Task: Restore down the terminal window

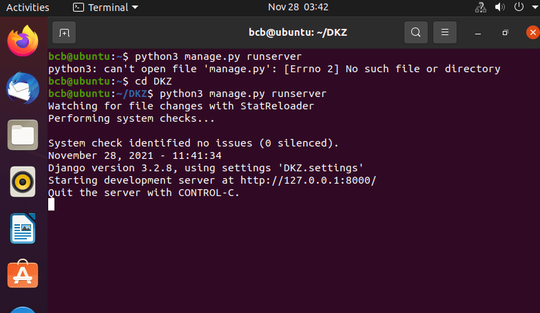Action: tap(505, 32)
